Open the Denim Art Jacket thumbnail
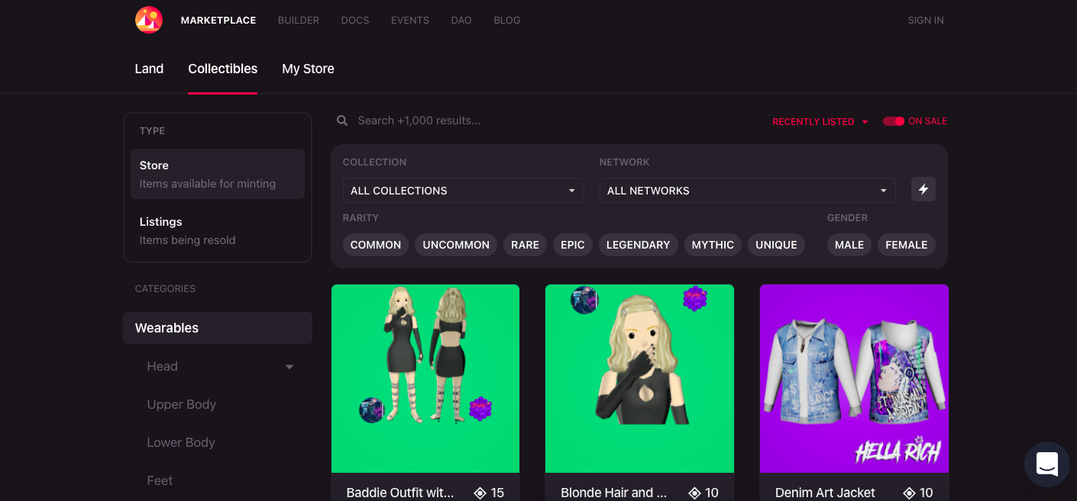The image size is (1077, 501). pyautogui.click(x=854, y=378)
